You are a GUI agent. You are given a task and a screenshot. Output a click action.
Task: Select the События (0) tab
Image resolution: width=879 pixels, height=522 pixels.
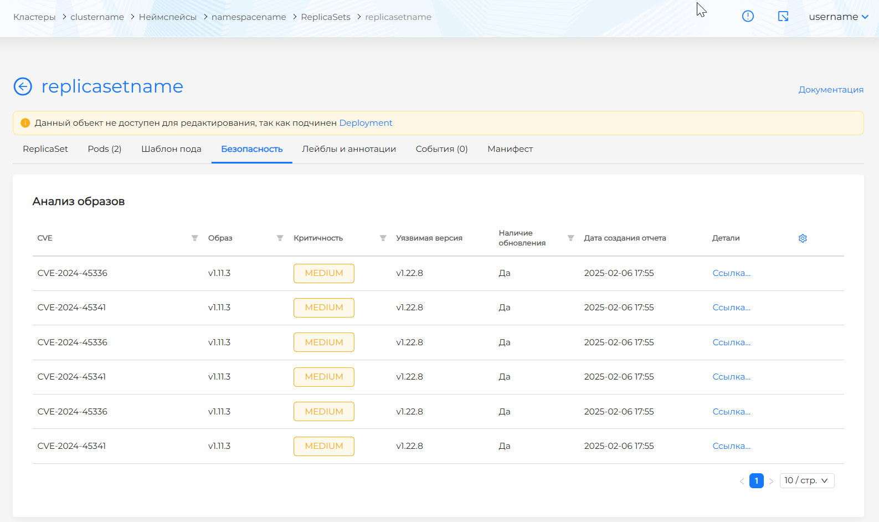coord(441,149)
